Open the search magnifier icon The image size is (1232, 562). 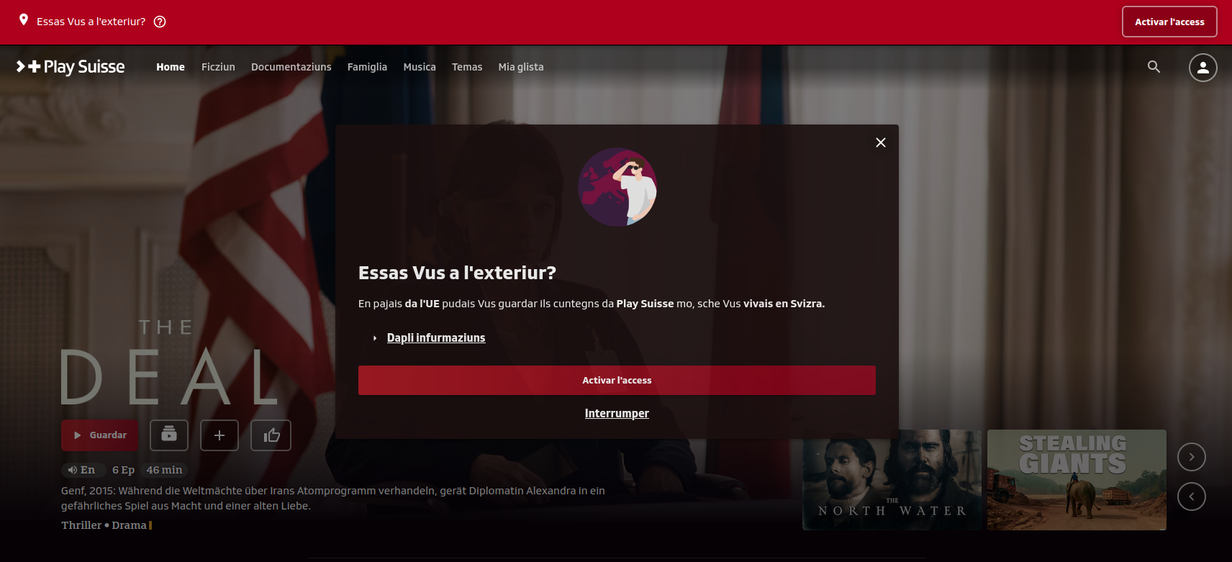click(x=1154, y=67)
